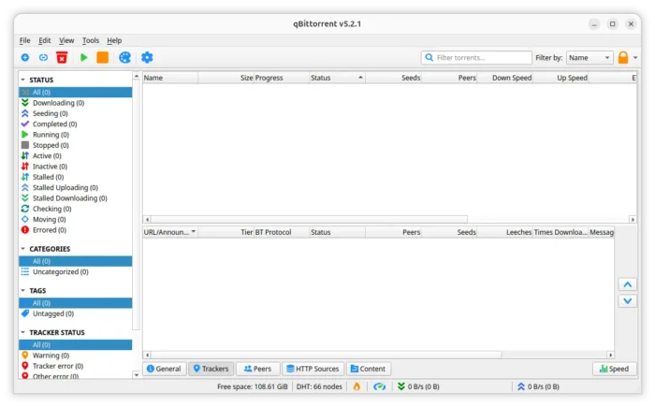Click the orange lock UI icon

pyautogui.click(x=623, y=57)
